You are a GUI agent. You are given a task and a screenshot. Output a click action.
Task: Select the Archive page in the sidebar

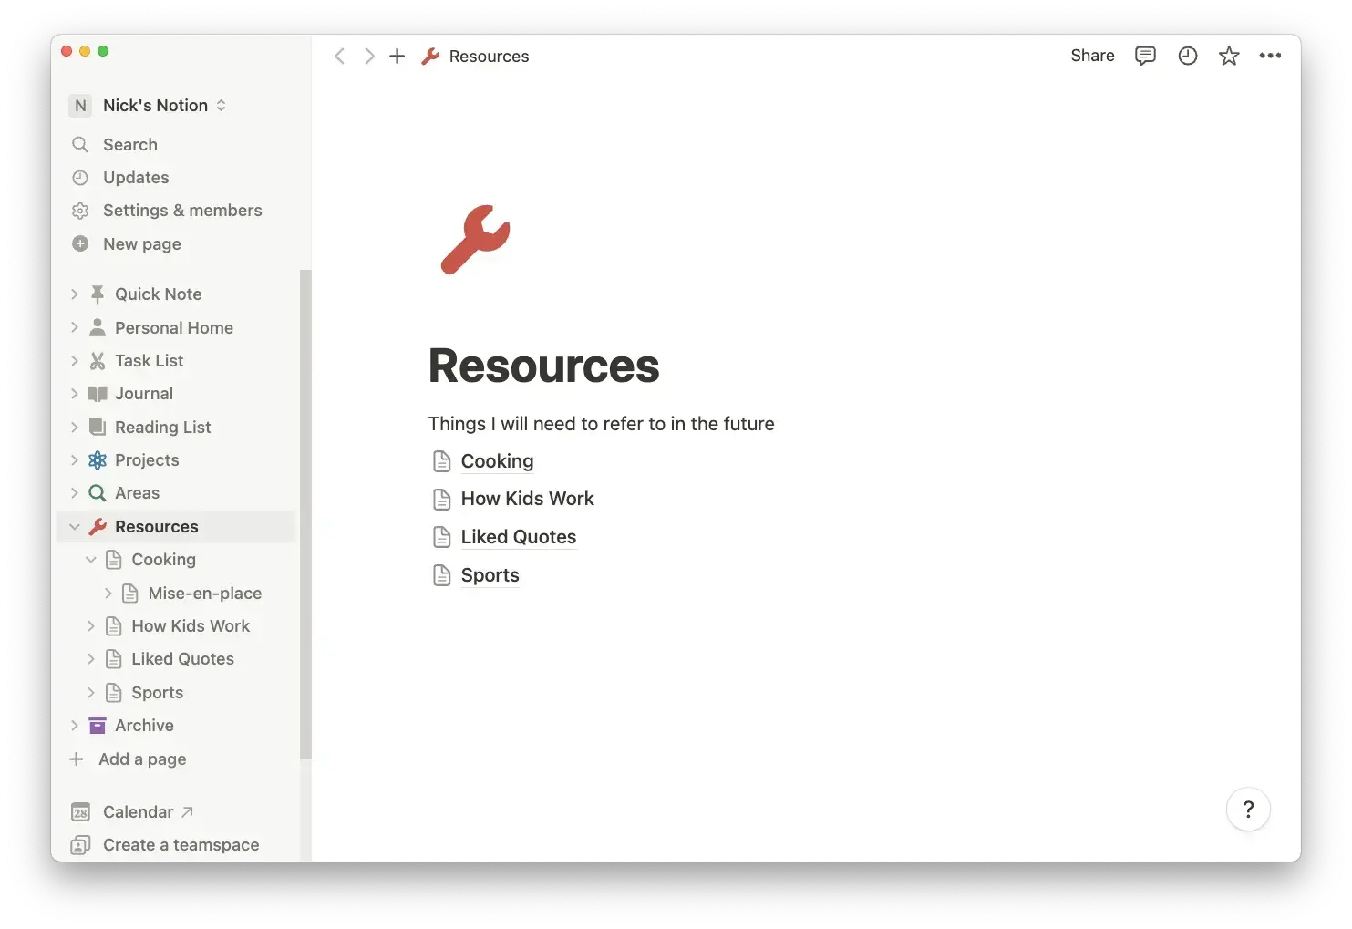[143, 725]
